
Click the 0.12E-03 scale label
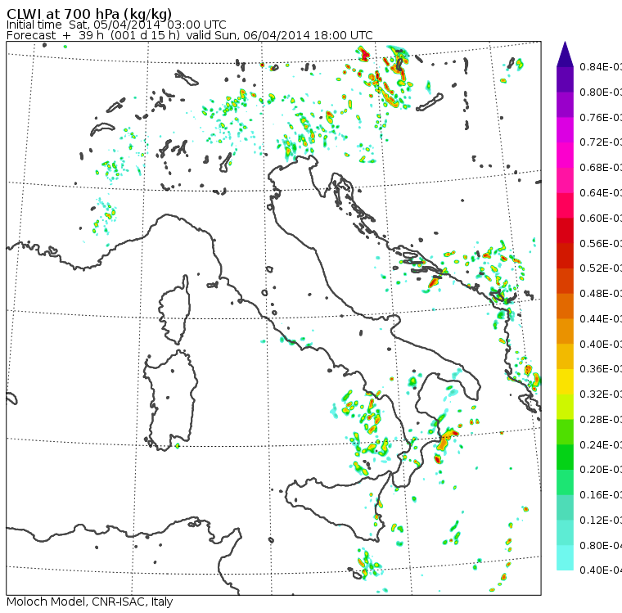tap(601, 521)
